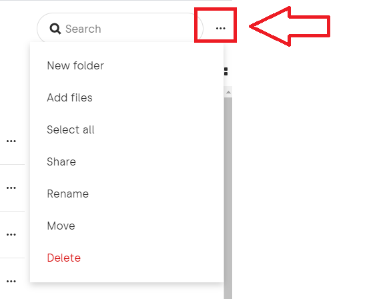Image resolution: width=385 pixels, height=299 pixels.
Task: Click the magnifying glass search icon
Action: pyautogui.click(x=55, y=29)
